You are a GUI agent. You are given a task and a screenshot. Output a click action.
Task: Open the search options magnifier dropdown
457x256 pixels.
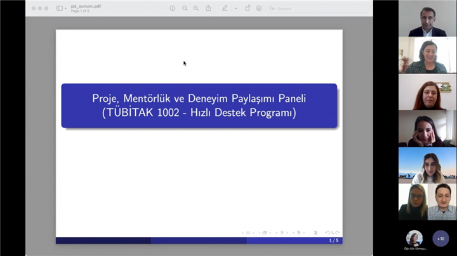[x=272, y=8]
